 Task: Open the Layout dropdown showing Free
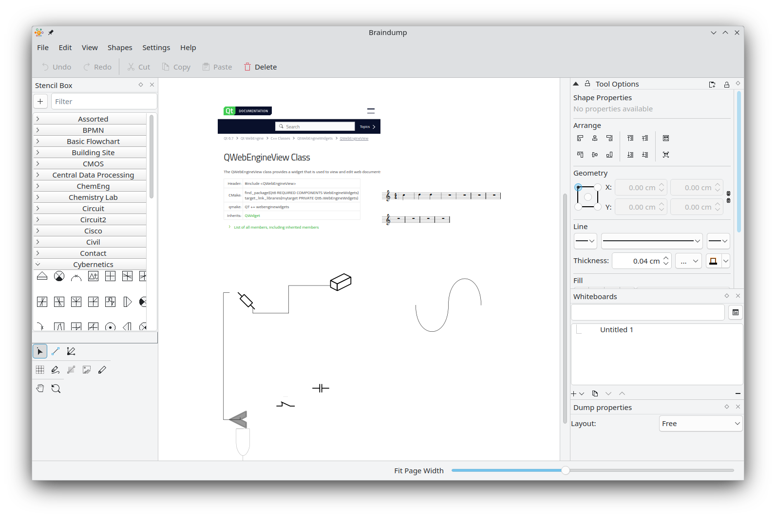point(700,424)
